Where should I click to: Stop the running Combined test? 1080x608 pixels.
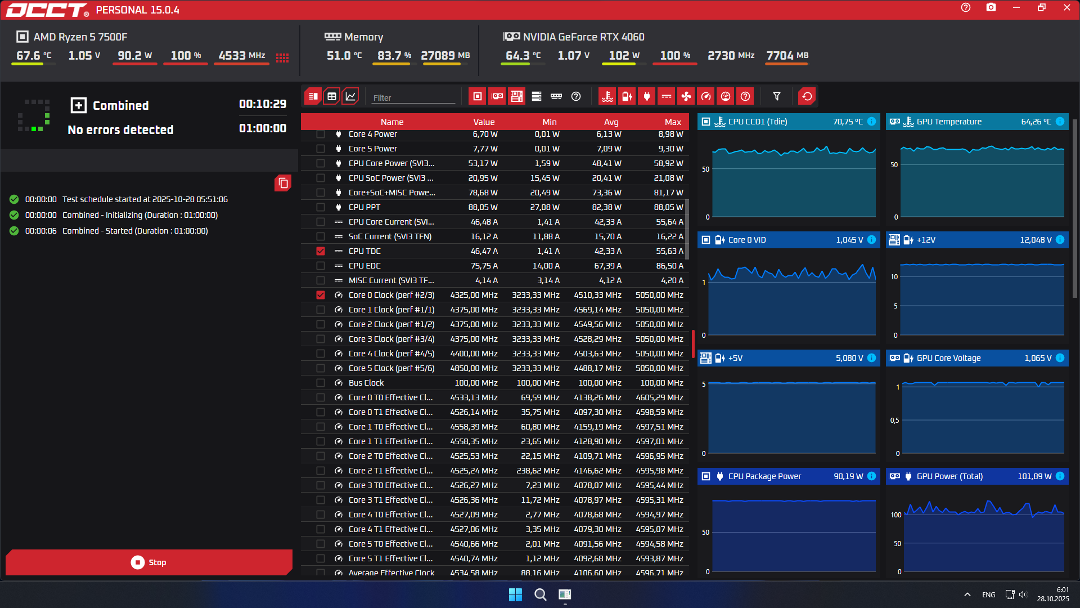pos(149,562)
